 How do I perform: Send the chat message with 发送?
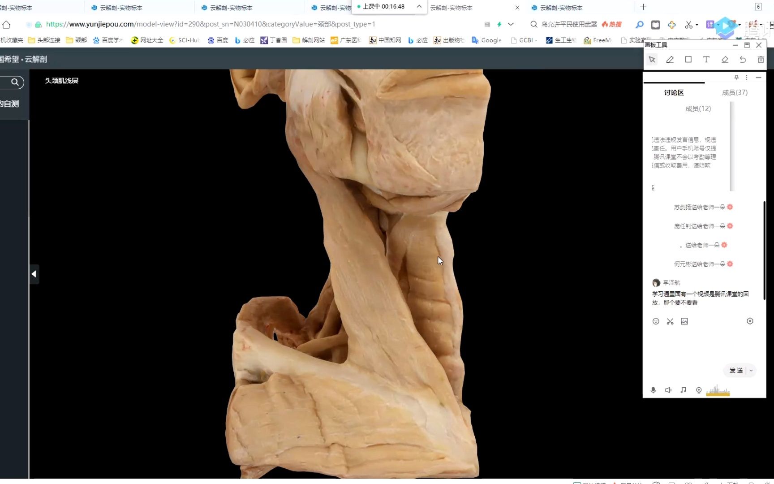coord(735,371)
